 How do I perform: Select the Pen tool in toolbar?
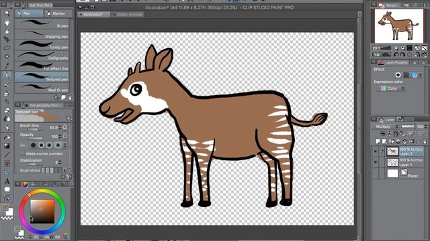point(7,75)
